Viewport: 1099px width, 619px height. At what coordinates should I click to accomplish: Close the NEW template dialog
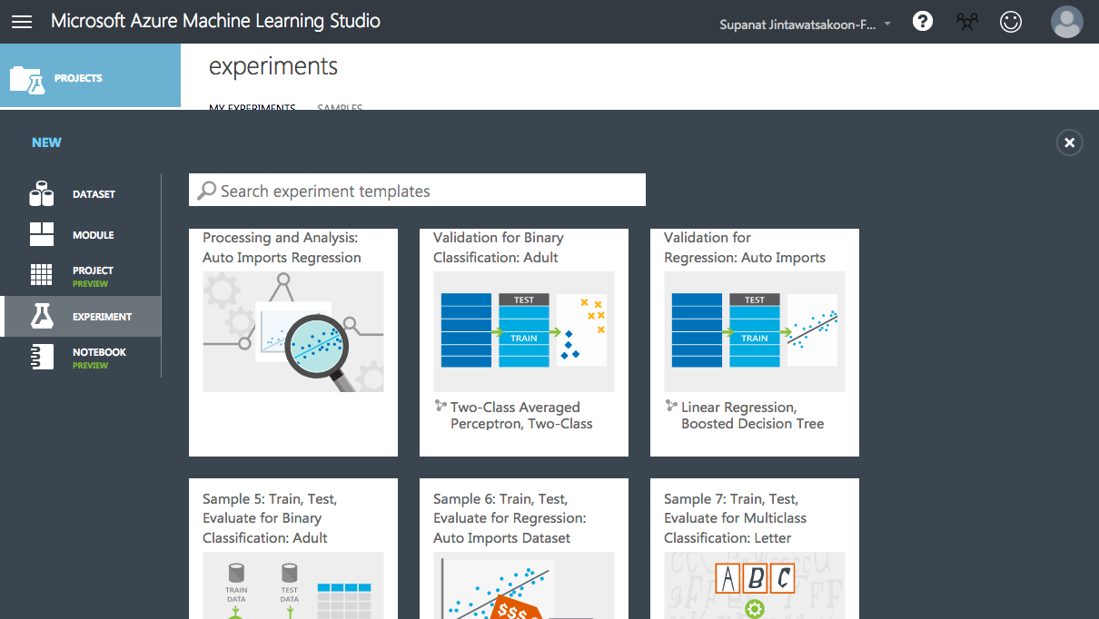[x=1069, y=142]
